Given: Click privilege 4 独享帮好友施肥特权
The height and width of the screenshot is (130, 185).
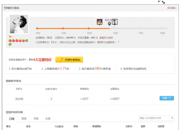Looking at the screenshot, I should click(134, 69).
